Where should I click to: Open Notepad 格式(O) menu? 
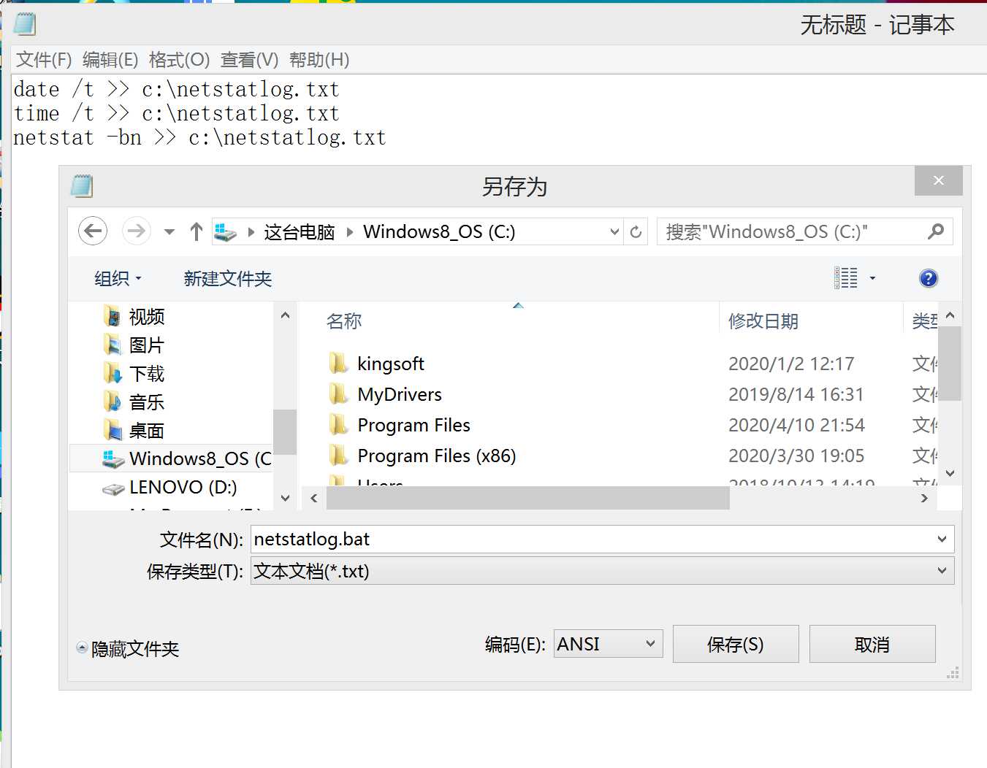[x=179, y=60]
